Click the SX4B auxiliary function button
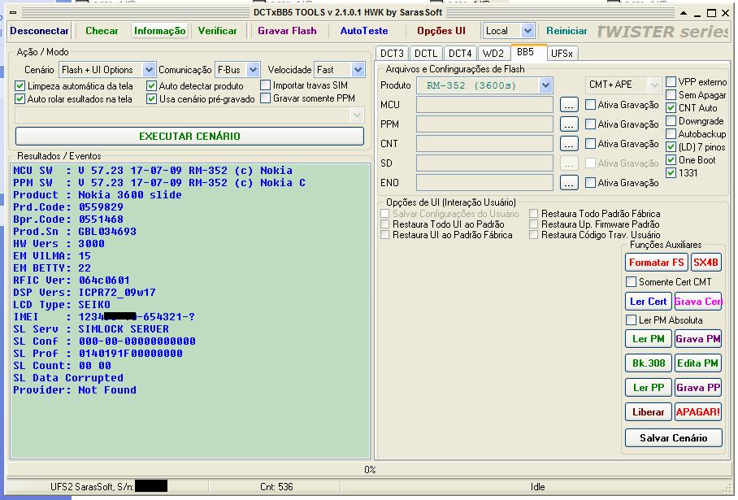This screenshot has width=738, height=500. pos(705,263)
